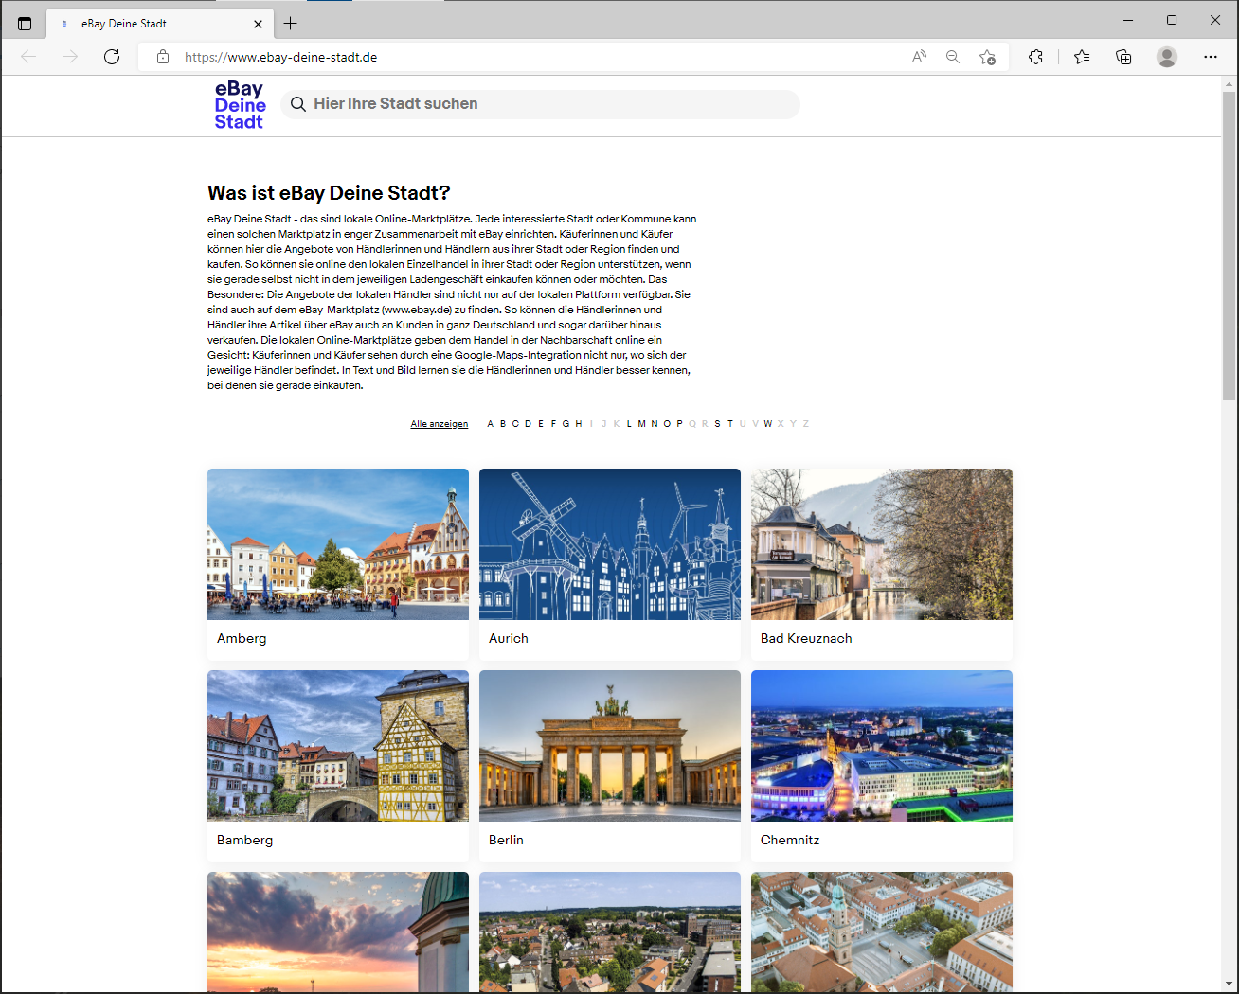This screenshot has width=1239, height=994.
Task: Open the Collections icon
Action: 1123,57
